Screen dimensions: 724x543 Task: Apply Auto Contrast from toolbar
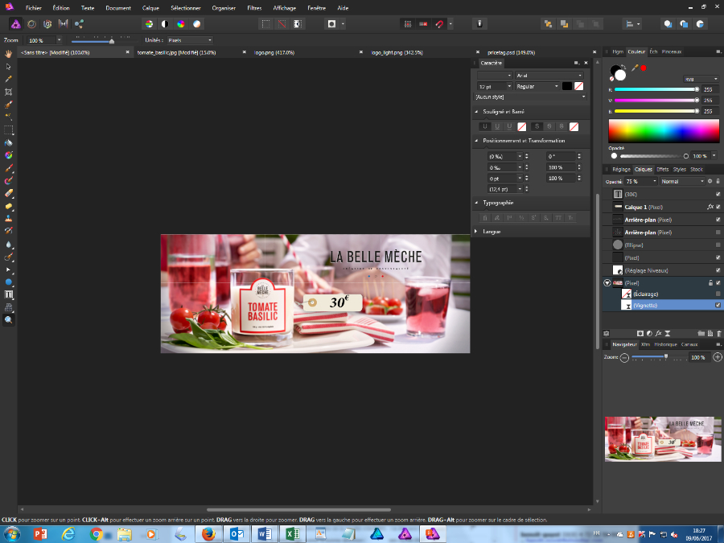165,24
